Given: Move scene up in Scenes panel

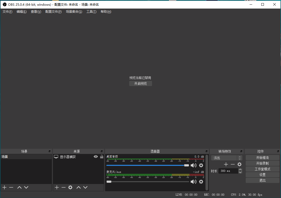Looking at the screenshot, I should [19, 187].
